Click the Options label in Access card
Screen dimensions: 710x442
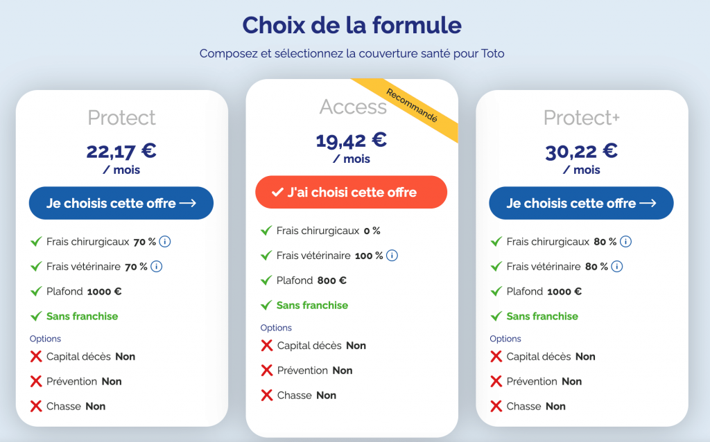click(276, 328)
